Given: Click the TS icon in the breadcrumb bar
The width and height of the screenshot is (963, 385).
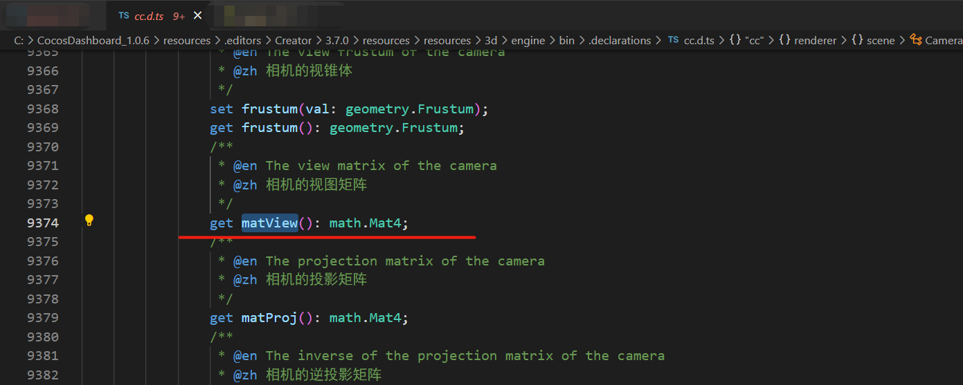Looking at the screenshot, I should 673,40.
